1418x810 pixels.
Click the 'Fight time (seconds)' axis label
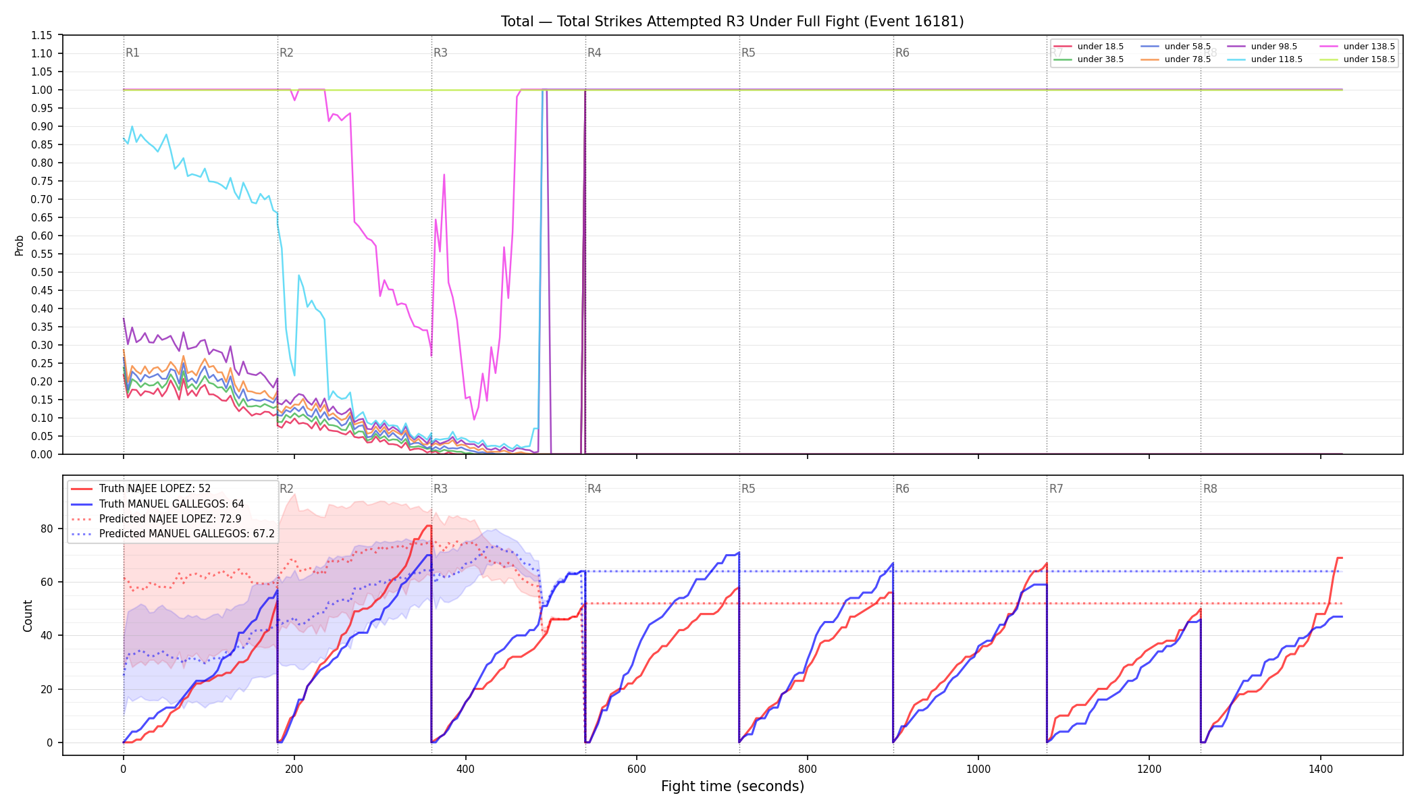point(733,786)
